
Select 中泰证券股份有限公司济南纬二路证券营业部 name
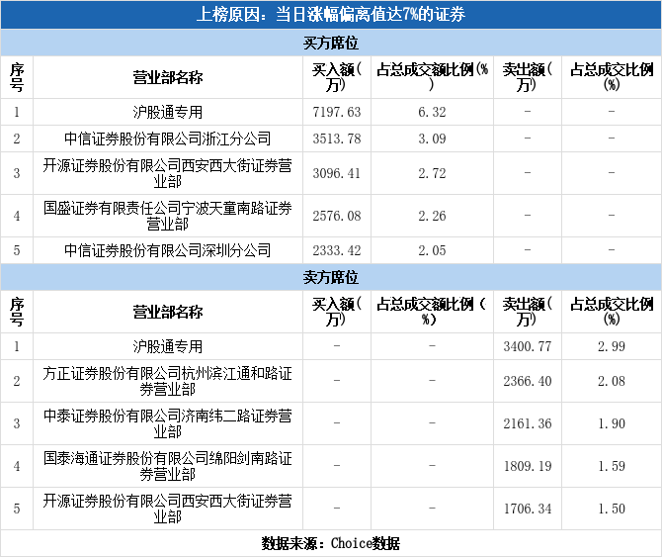[x=168, y=423]
